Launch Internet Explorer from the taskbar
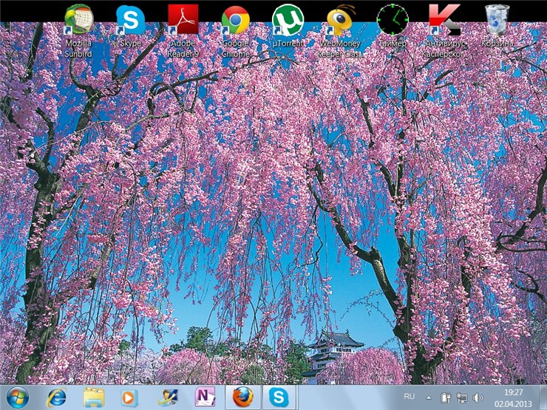The image size is (547, 410). 55,397
